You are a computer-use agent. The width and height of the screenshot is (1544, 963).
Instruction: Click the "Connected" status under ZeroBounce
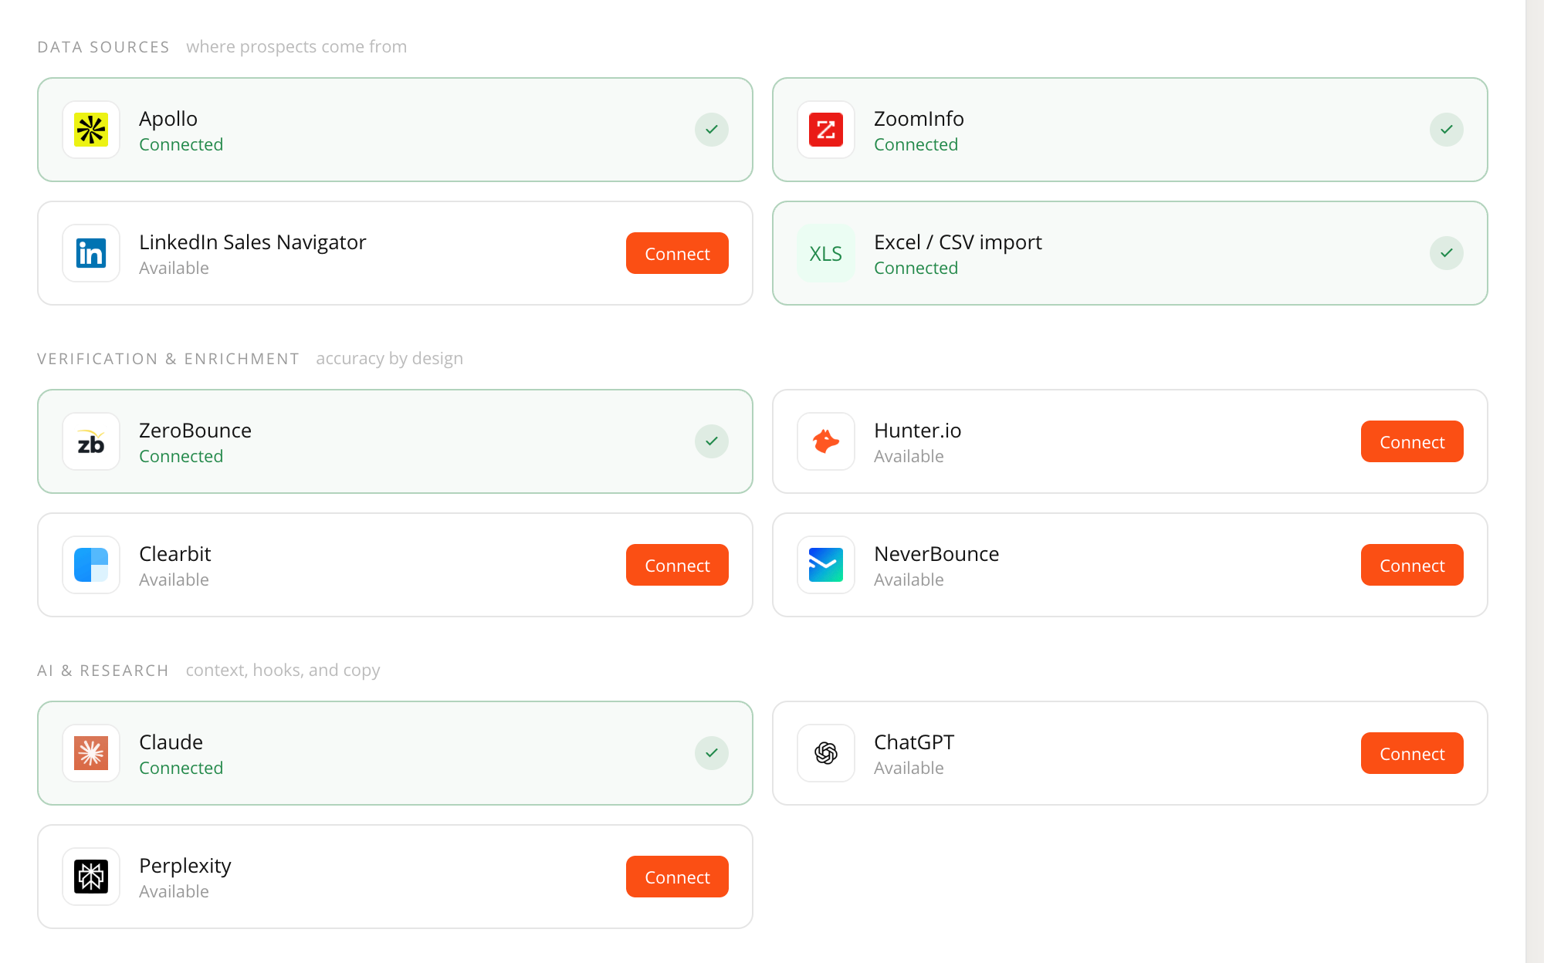pos(181,457)
